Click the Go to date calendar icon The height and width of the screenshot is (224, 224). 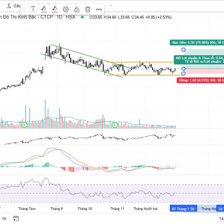click(x=16, y=218)
